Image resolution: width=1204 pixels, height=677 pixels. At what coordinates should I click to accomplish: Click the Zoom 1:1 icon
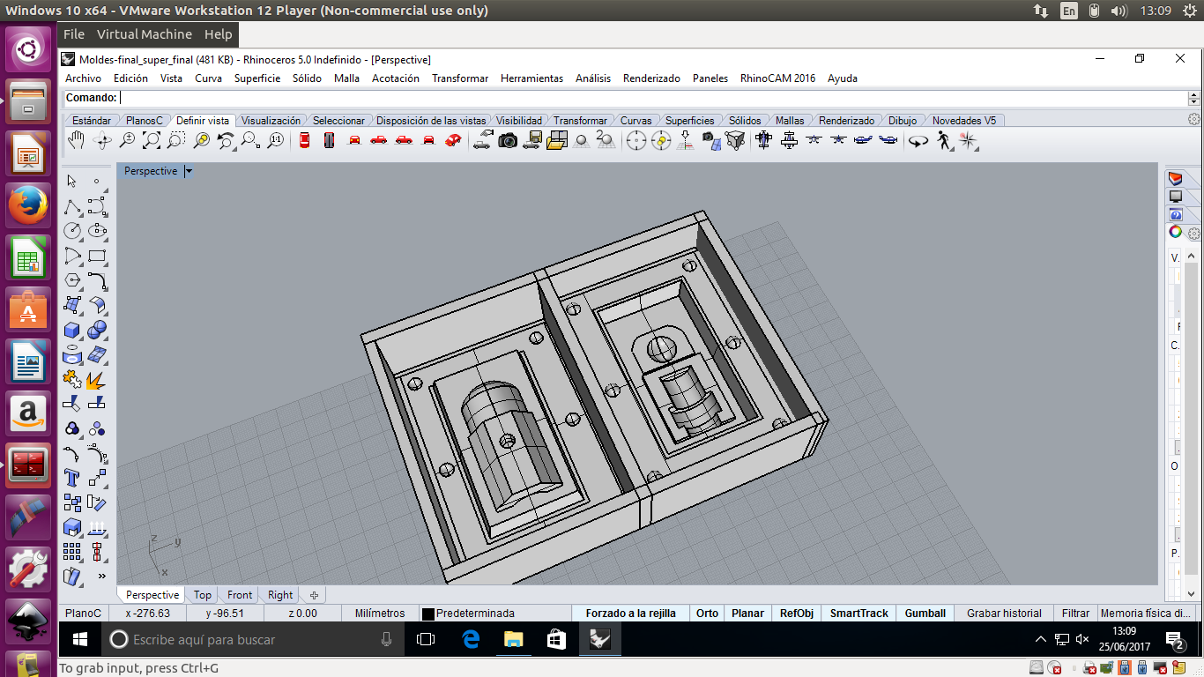coord(276,140)
